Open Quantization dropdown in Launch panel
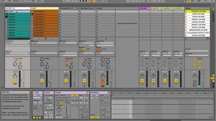The image size is (216, 121). pyautogui.click(x=49, y=105)
